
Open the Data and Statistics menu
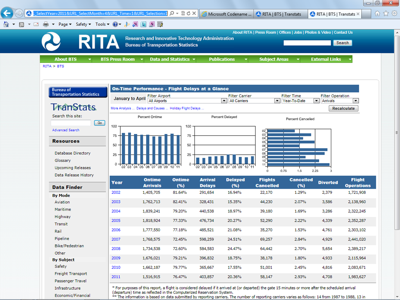coord(170,59)
